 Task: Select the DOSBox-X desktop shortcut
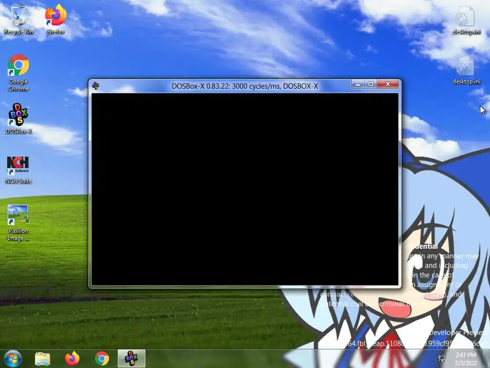19,119
